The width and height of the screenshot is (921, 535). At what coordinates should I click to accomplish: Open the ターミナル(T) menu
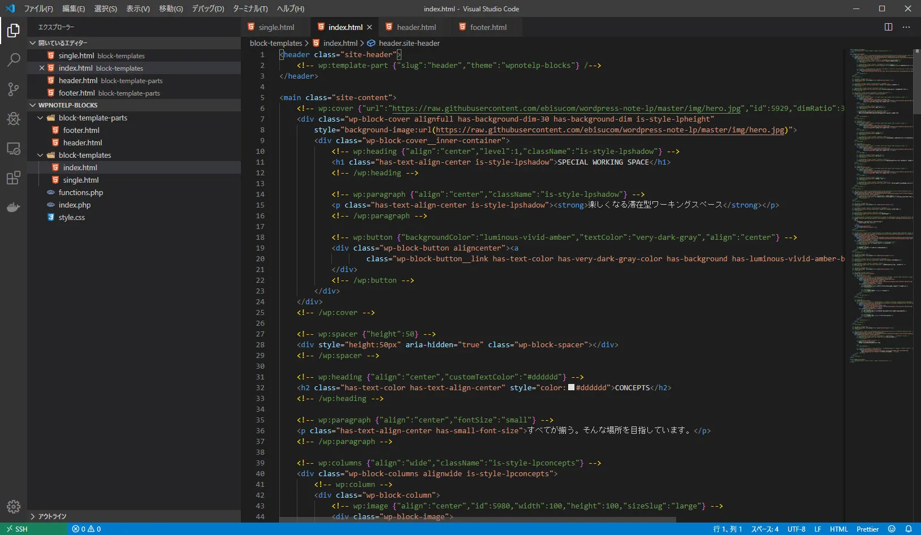click(x=250, y=9)
